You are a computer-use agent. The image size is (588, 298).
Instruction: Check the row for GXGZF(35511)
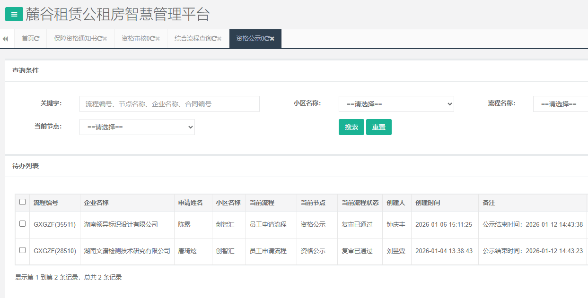pyautogui.click(x=22, y=224)
